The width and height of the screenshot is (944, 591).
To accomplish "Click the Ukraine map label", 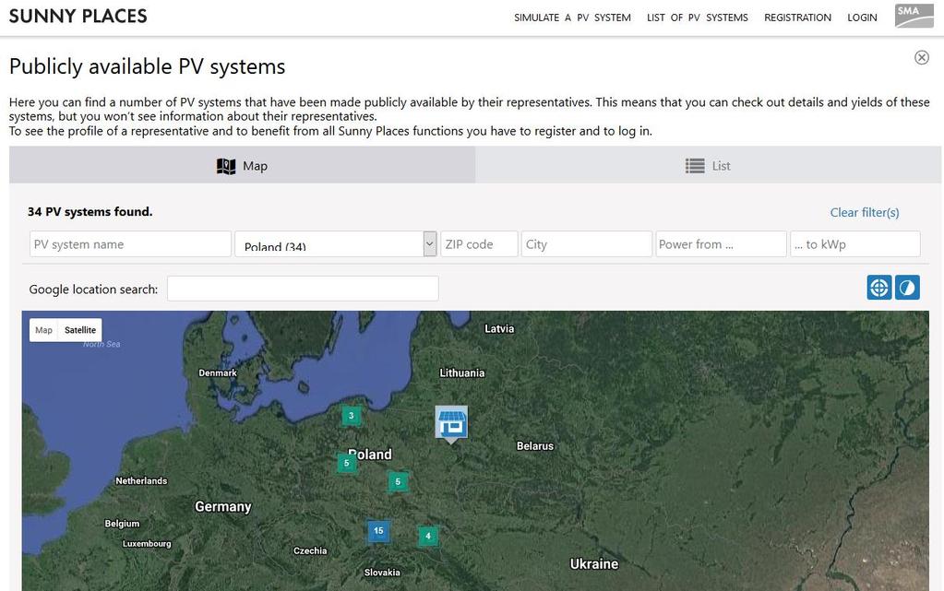I will pos(594,564).
